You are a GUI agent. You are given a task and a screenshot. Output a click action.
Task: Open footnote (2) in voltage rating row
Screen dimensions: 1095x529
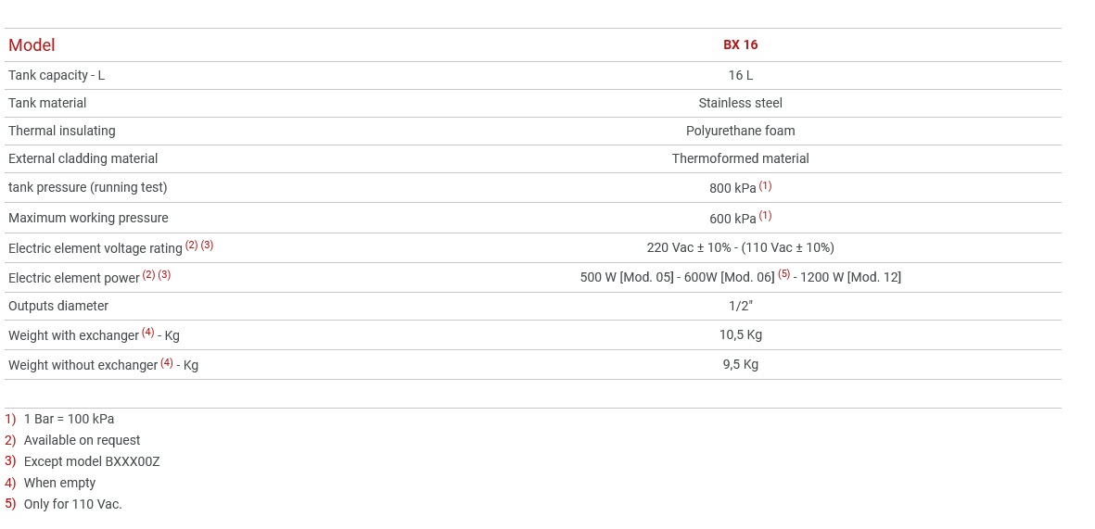191,246
